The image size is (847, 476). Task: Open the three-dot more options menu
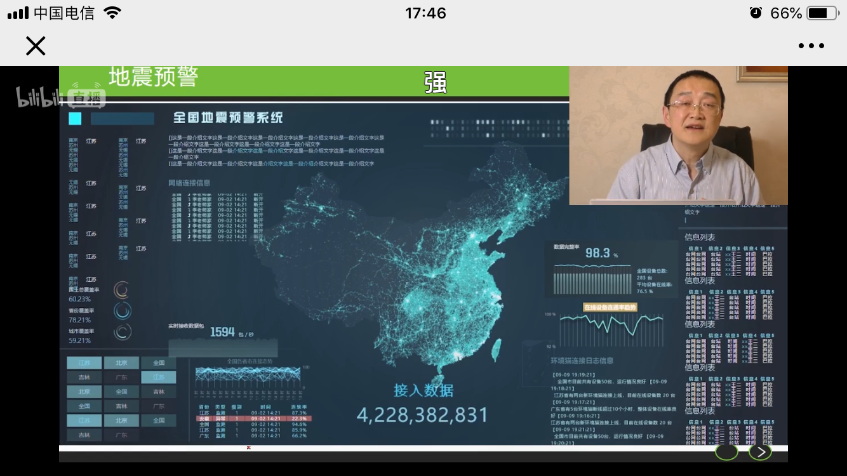(811, 46)
